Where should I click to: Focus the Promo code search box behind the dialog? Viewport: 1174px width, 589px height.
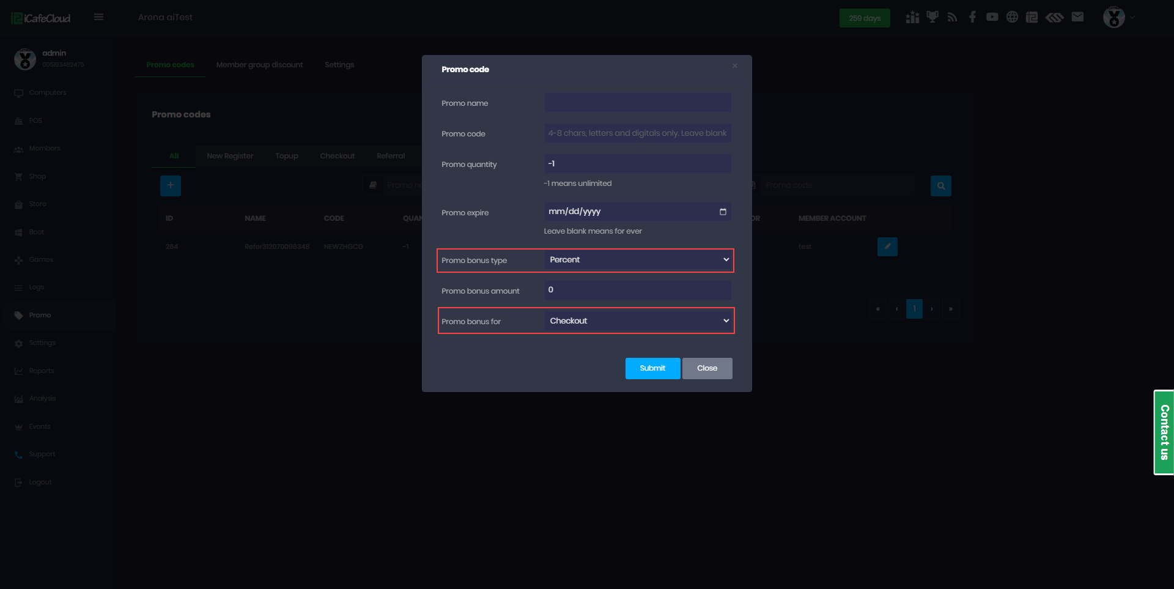click(837, 185)
